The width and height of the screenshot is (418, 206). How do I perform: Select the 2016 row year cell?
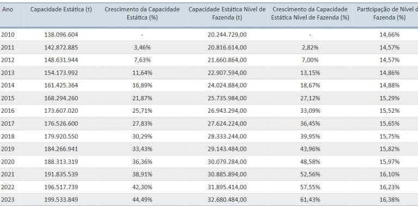[x=8, y=111]
